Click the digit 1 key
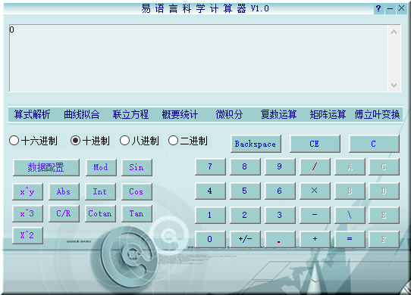Viewport: 411px width, 295px height. coord(210,215)
